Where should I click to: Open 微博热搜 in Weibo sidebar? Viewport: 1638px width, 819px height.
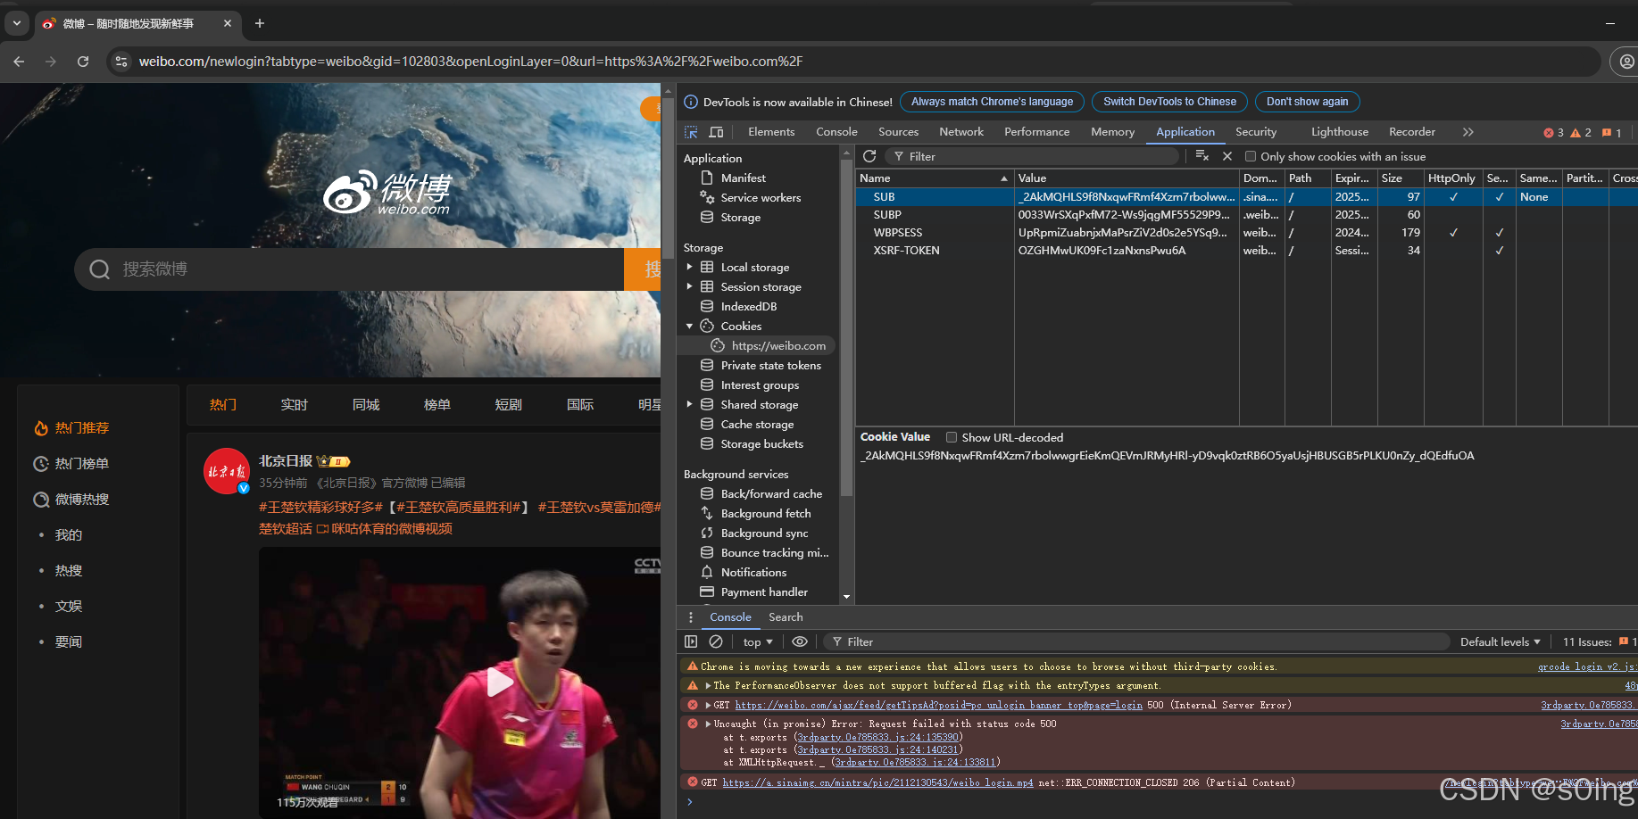tap(71, 500)
